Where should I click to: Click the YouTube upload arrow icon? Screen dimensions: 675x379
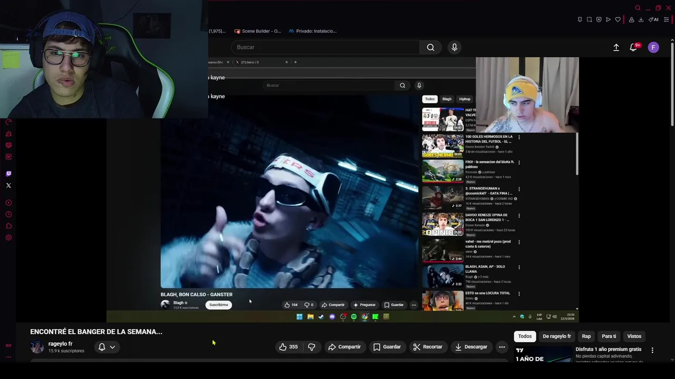click(x=616, y=47)
